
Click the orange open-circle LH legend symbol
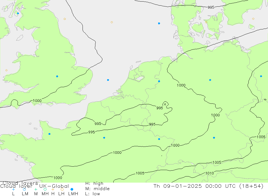point(62,189)
